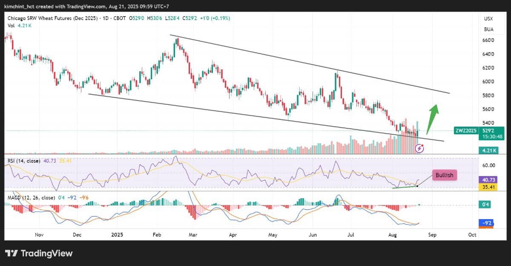Click the BUA unit label
511x266 pixels.
[x=488, y=29]
